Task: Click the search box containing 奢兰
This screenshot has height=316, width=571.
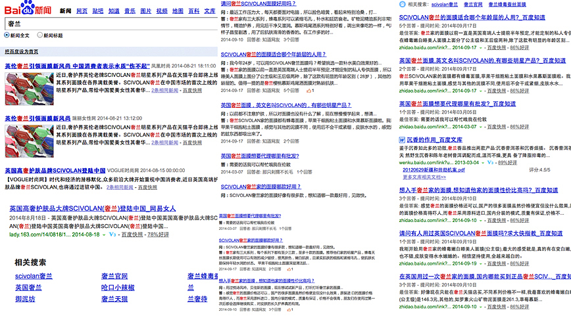Action: point(111,24)
